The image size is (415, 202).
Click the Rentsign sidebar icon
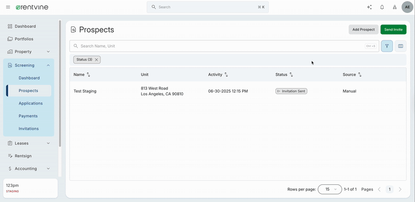click(x=10, y=156)
